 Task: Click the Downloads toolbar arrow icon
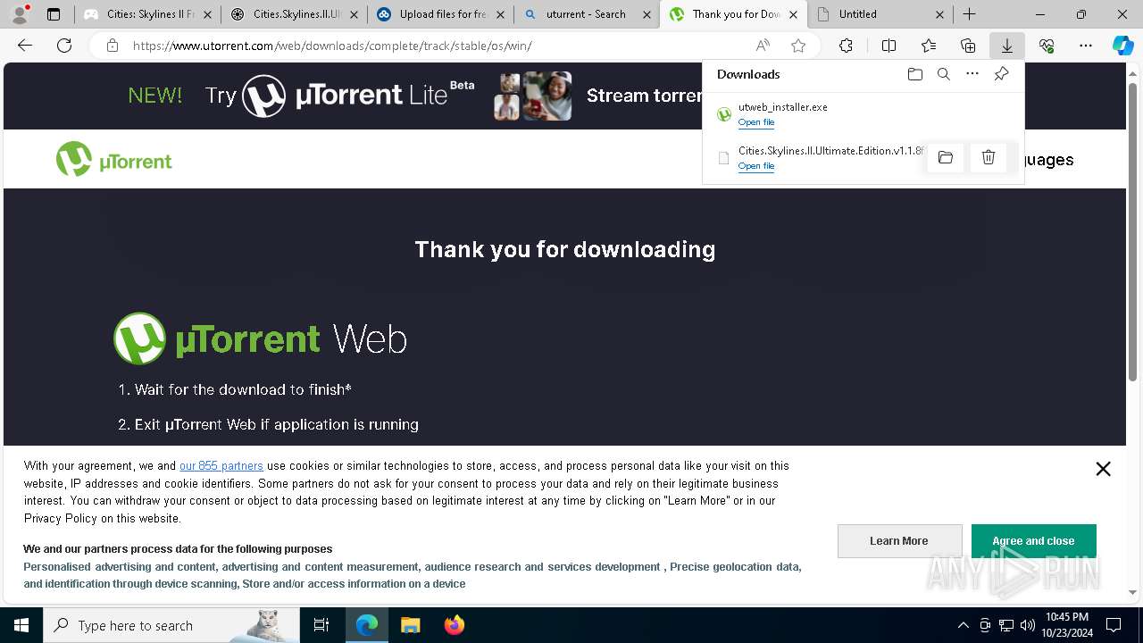1007,46
